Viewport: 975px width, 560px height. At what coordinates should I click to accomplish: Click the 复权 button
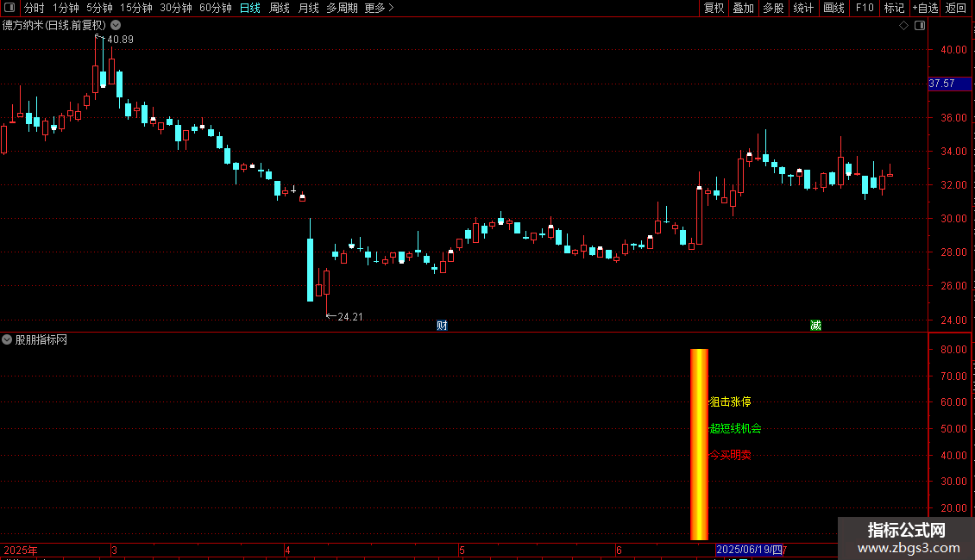click(714, 8)
